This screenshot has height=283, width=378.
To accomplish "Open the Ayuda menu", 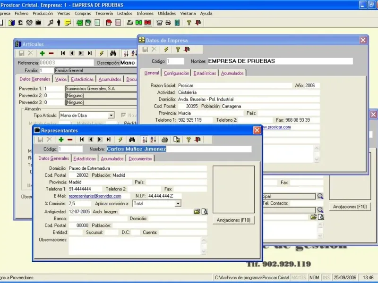I will coord(206,14).
